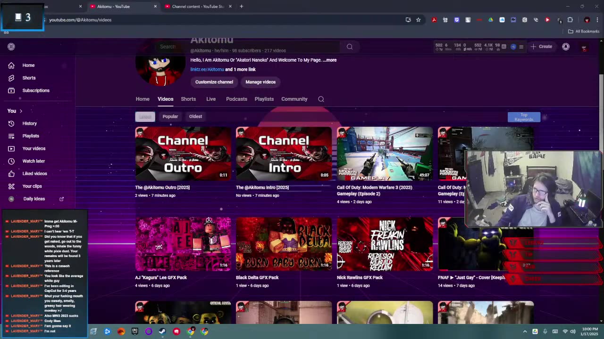The height and width of the screenshot is (339, 604).
Task: Open All Bookmarks folder
Action: point(584,32)
